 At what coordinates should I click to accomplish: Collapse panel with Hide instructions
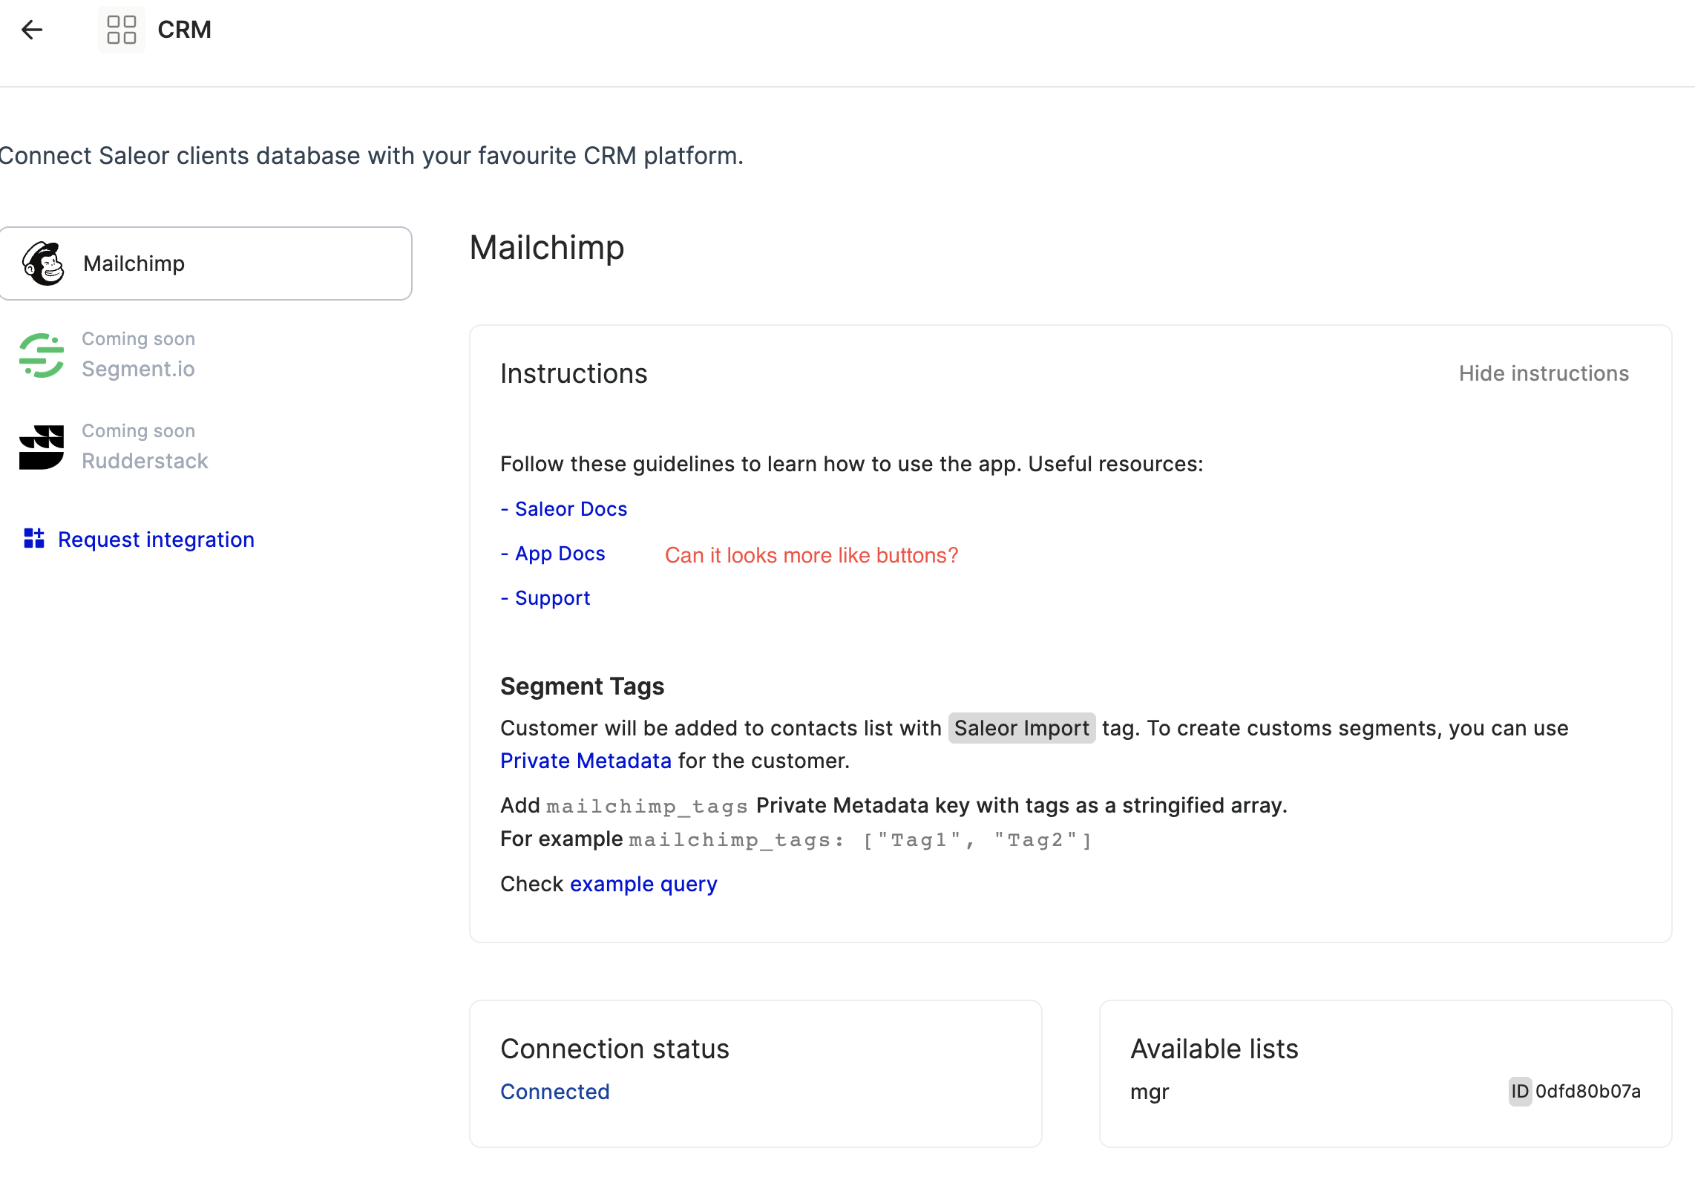[x=1543, y=373]
